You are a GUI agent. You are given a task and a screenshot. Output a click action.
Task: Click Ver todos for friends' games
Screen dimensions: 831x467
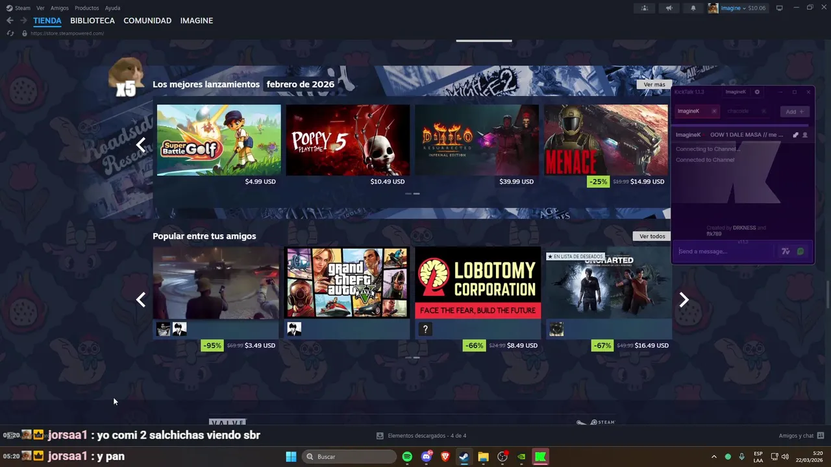(x=652, y=236)
